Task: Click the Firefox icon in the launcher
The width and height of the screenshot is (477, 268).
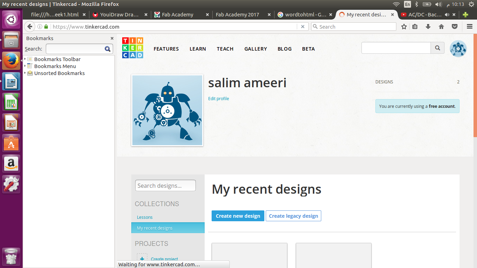Action: point(12,61)
